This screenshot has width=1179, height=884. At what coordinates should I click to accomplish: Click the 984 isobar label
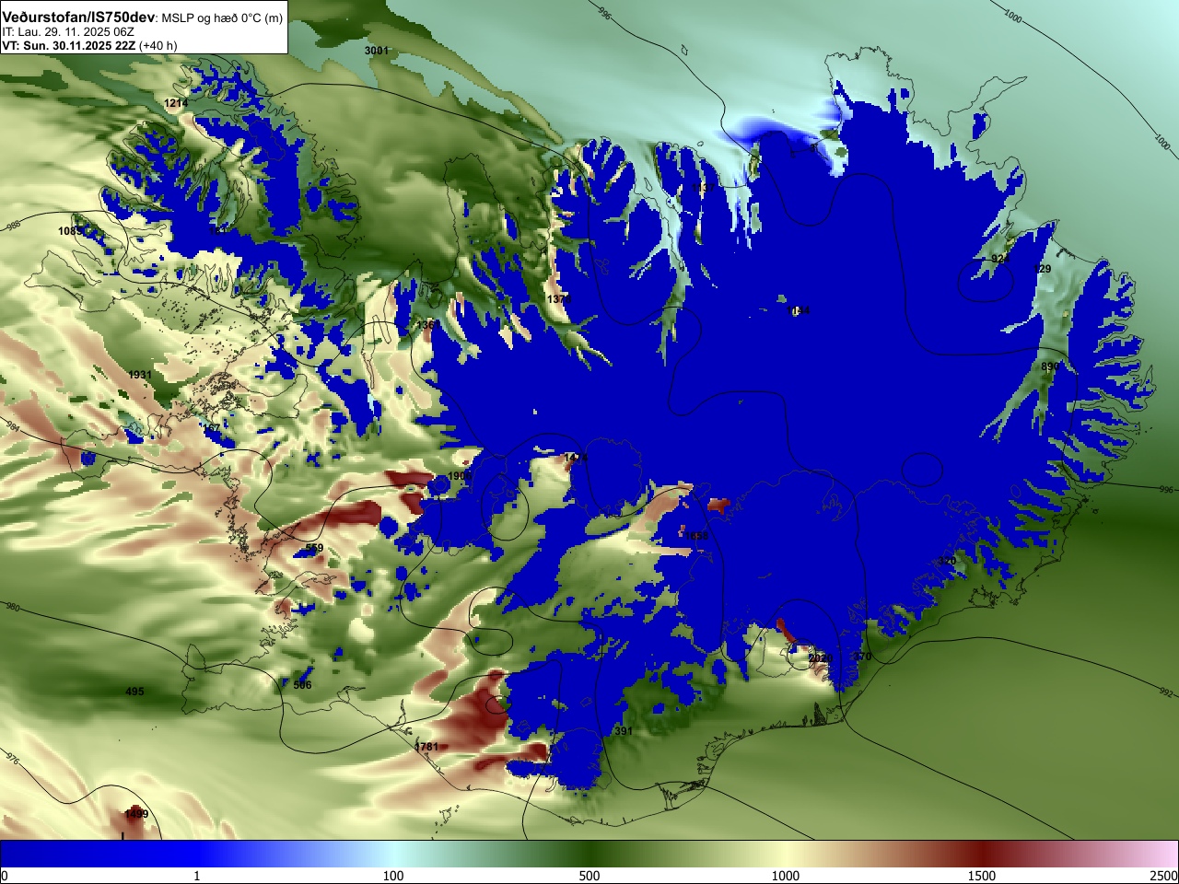pos(12,427)
